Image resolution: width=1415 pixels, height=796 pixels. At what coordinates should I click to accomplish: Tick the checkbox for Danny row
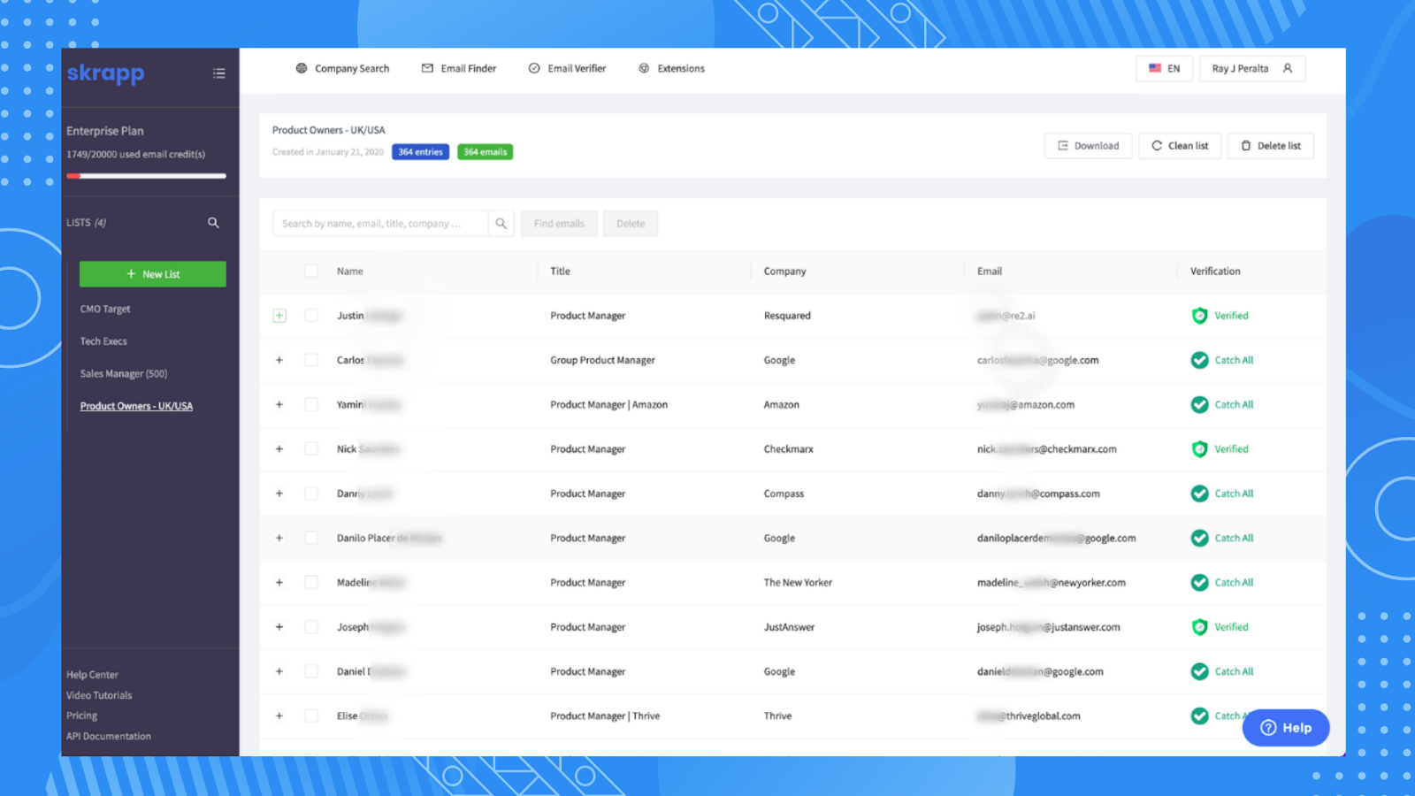click(311, 494)
